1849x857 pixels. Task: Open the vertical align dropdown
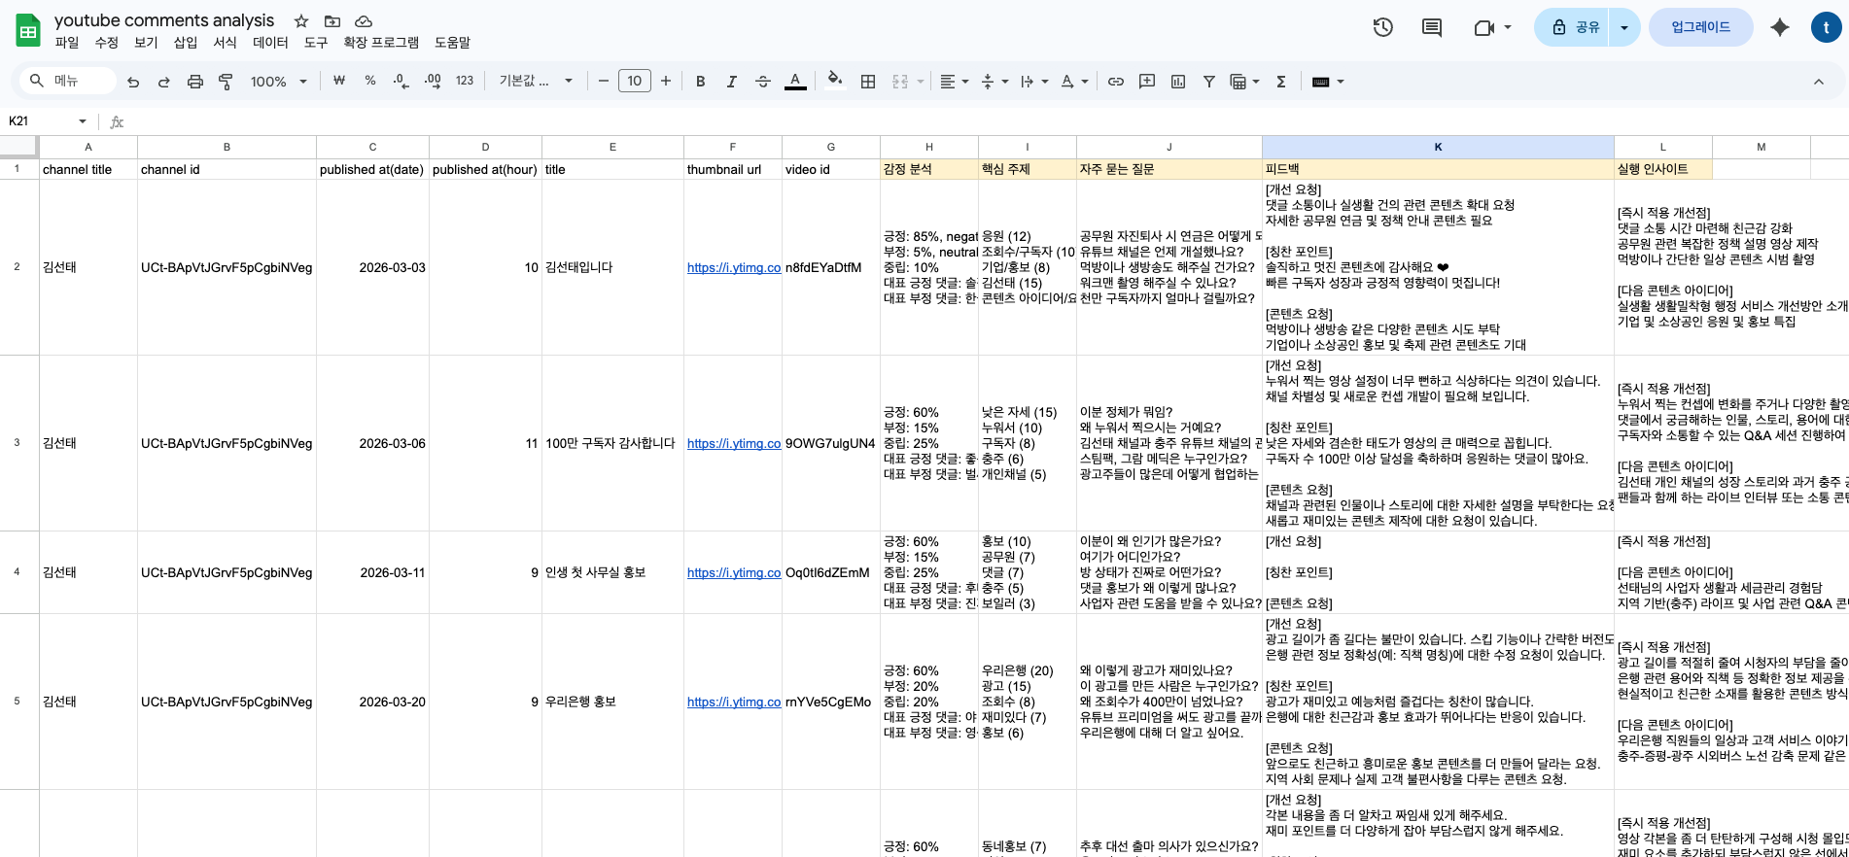[994, 82]
